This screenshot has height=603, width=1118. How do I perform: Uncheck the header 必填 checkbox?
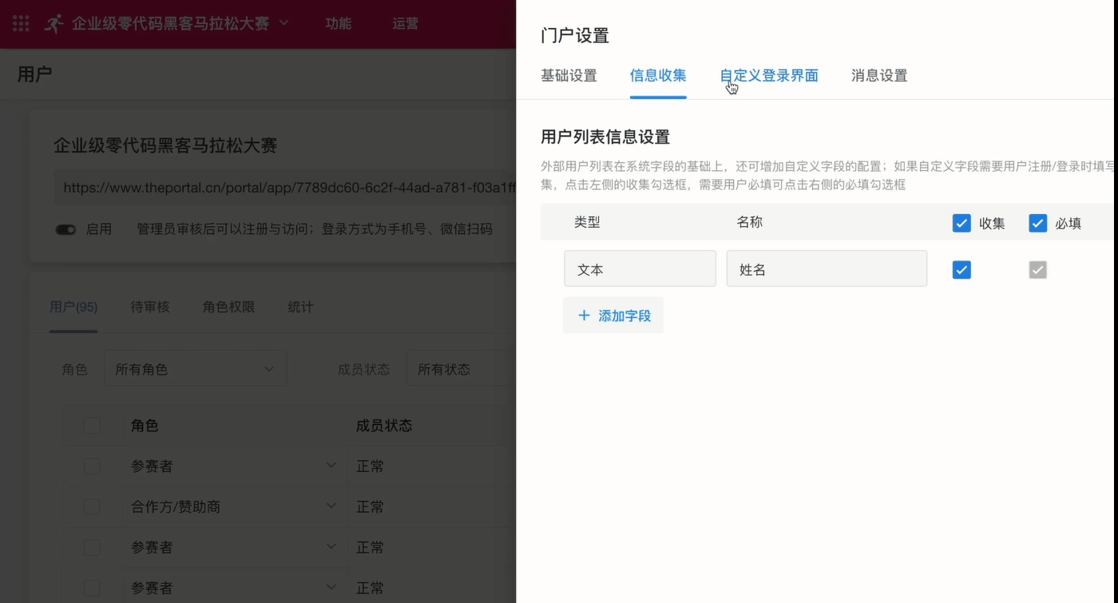(1037, 223)
